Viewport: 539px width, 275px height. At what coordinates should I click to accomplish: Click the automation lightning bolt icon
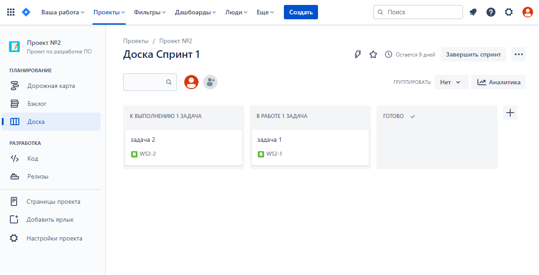point(358,54)
